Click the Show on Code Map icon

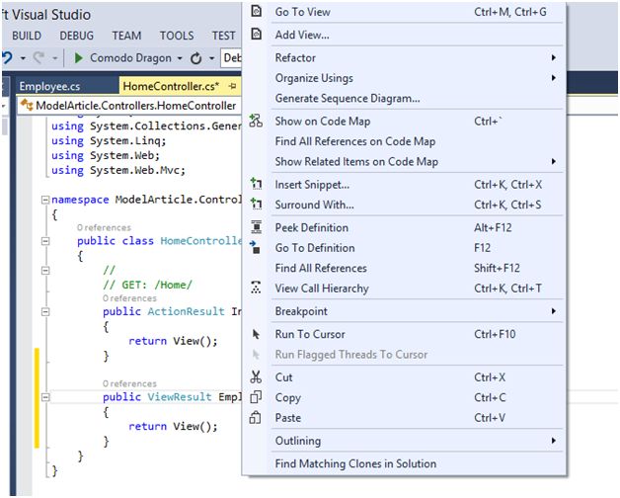257,122
